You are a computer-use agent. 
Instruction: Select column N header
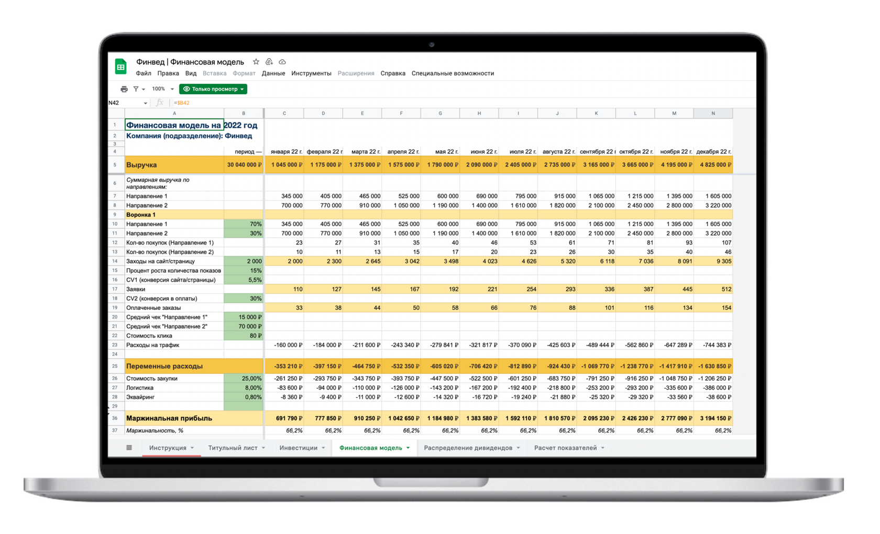[x=713, y=113]
